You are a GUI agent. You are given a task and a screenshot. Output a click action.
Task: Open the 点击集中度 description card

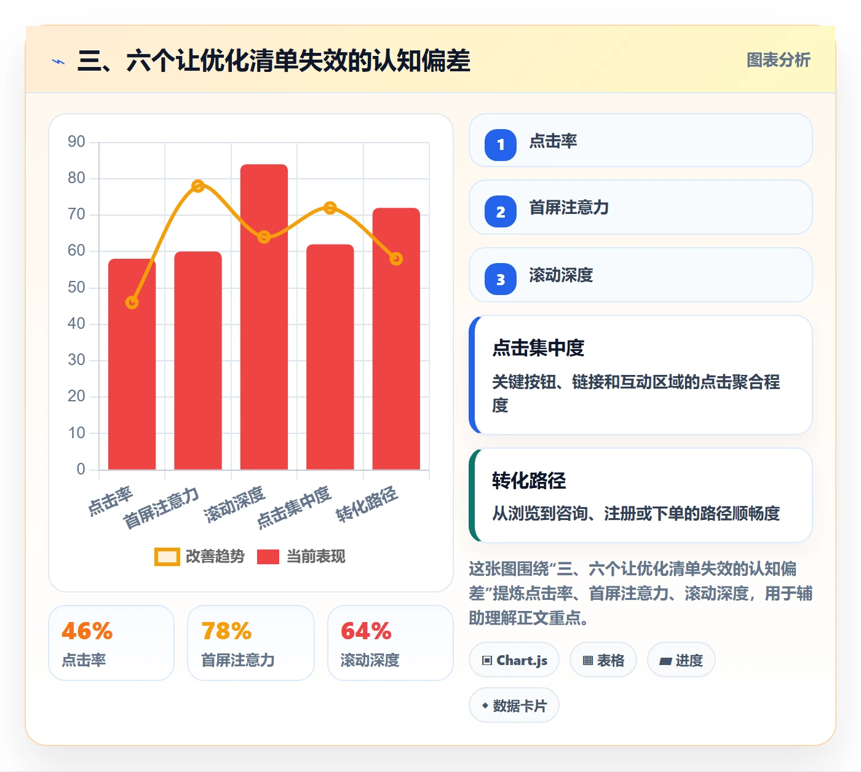[641, 375]
